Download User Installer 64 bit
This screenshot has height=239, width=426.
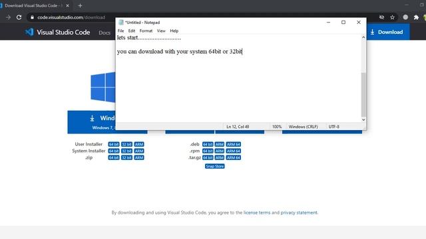click(114, 145)
